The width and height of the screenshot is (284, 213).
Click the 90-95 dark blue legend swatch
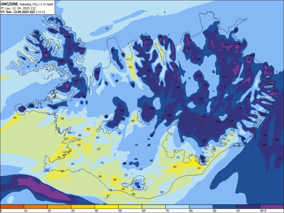click(225, 207)
